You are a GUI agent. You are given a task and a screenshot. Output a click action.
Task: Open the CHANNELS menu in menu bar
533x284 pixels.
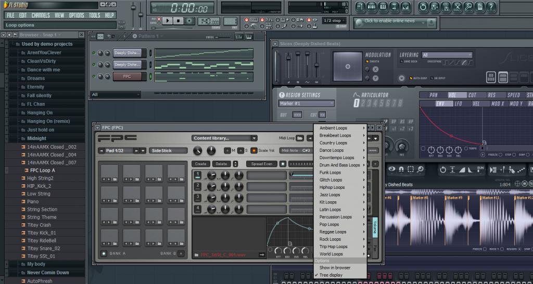click(41, 15)
